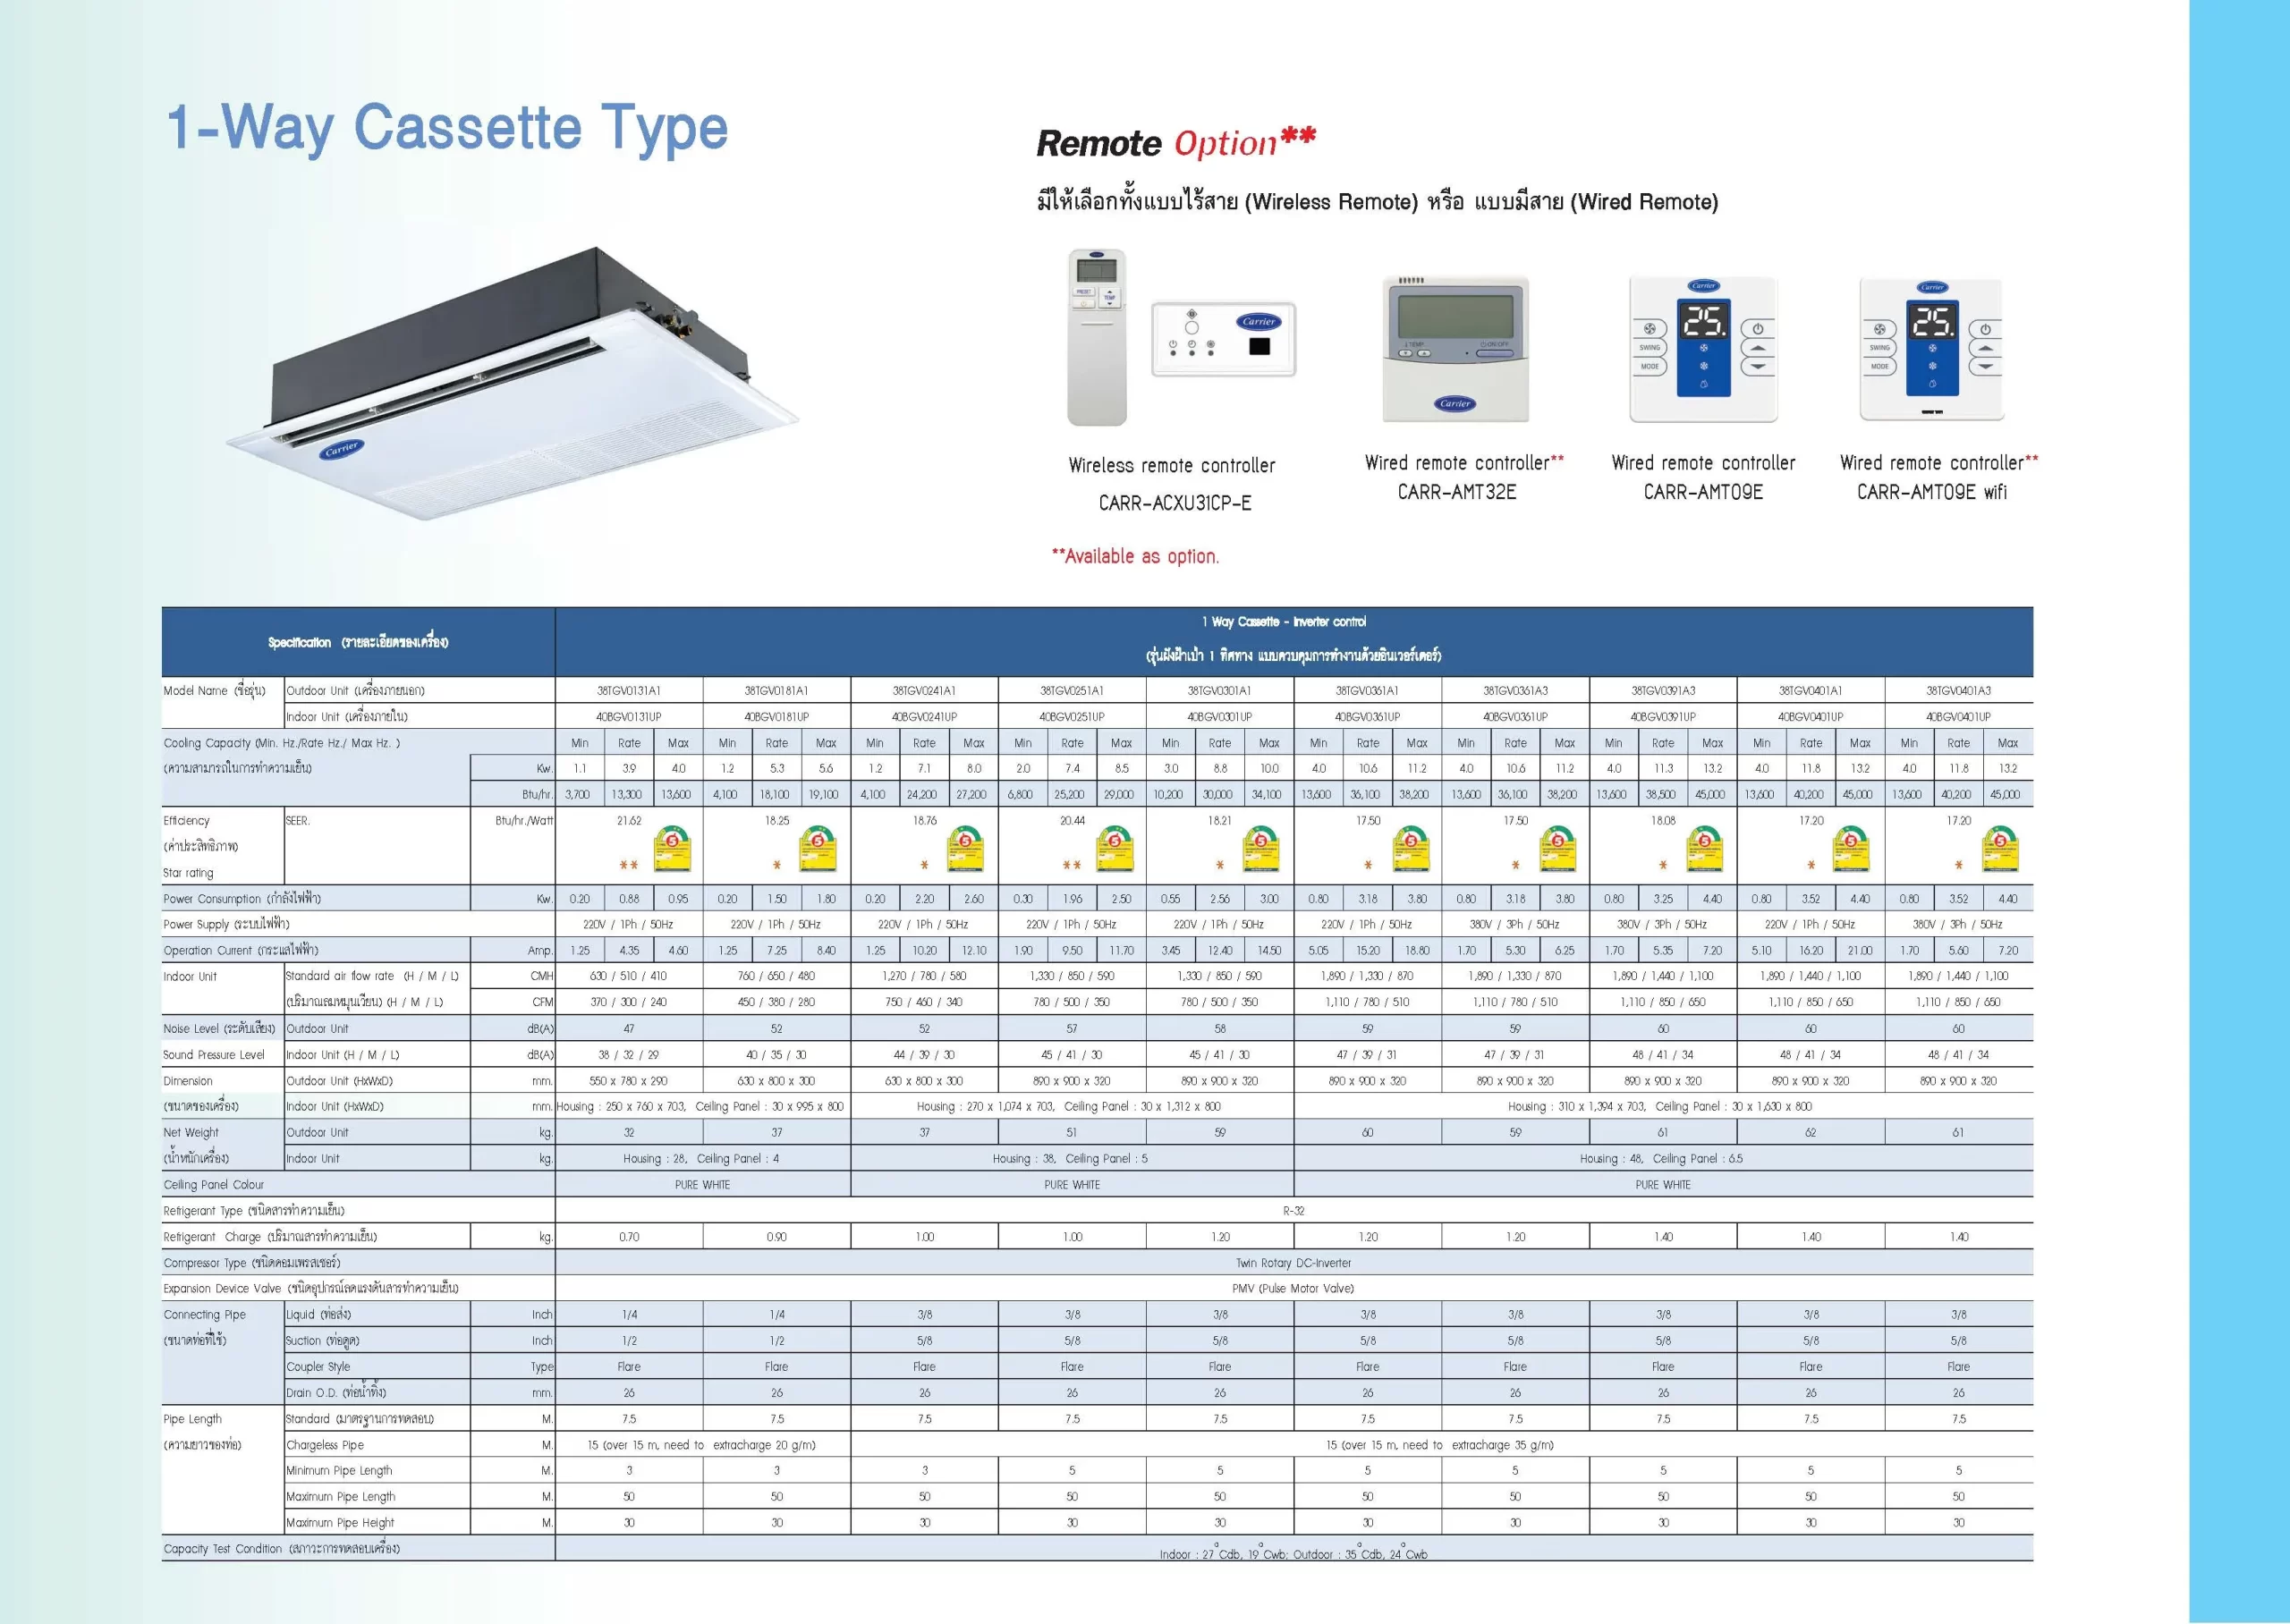Click the CARR-AMT32E wired controller image
Image resolution: width=2290 pixels, height=1624 pixels.
(x=1456, y=350)
